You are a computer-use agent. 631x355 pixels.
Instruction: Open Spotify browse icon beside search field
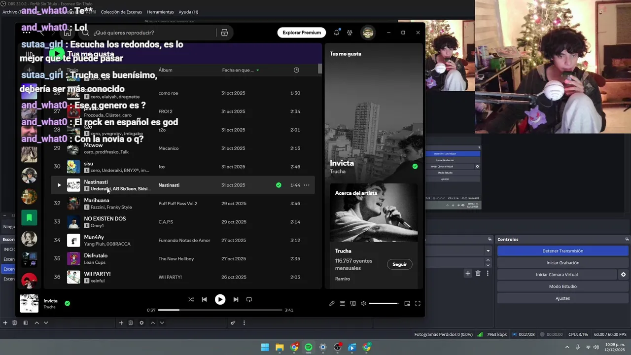pos(224,33)
